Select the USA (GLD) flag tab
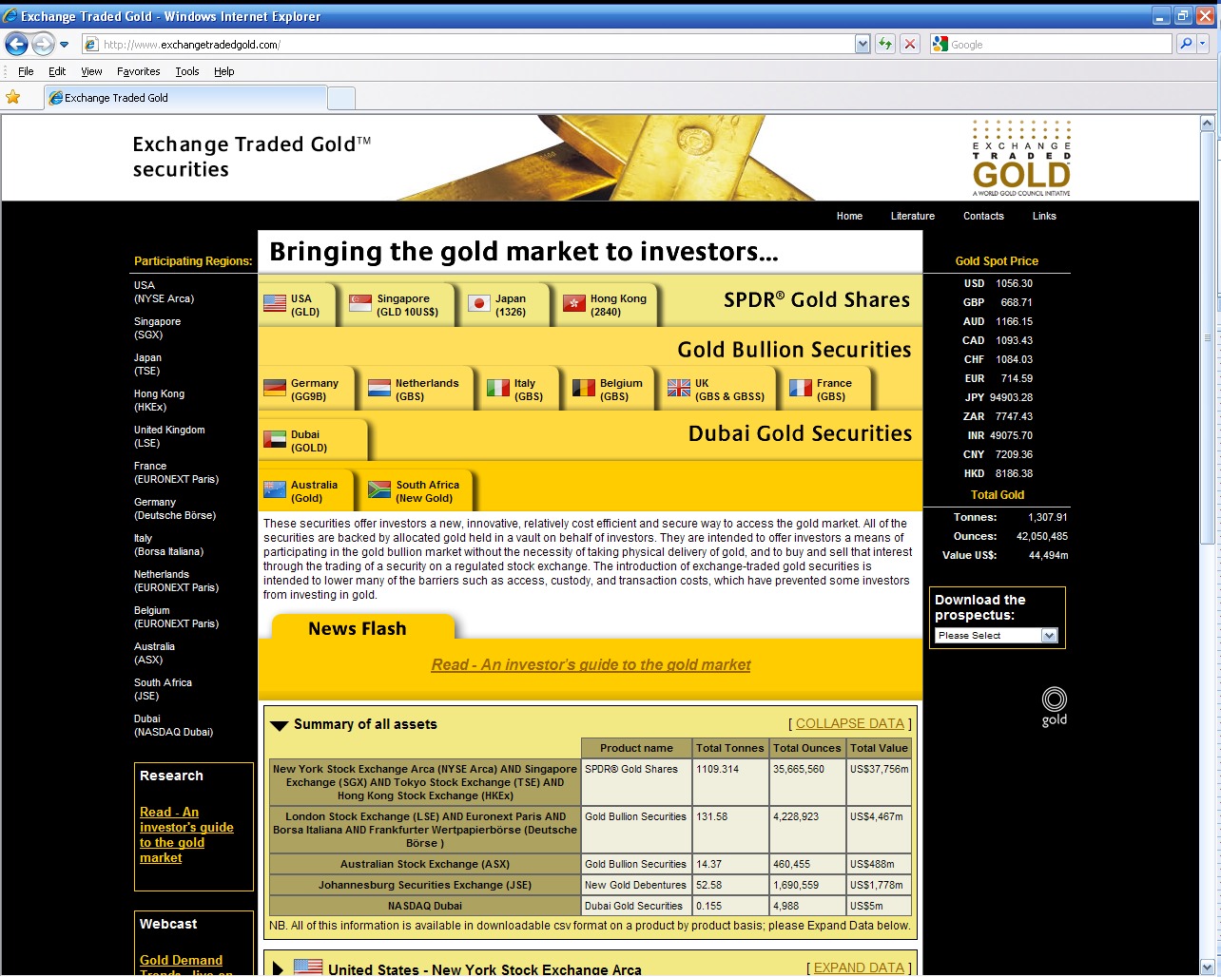 [295, 304]
